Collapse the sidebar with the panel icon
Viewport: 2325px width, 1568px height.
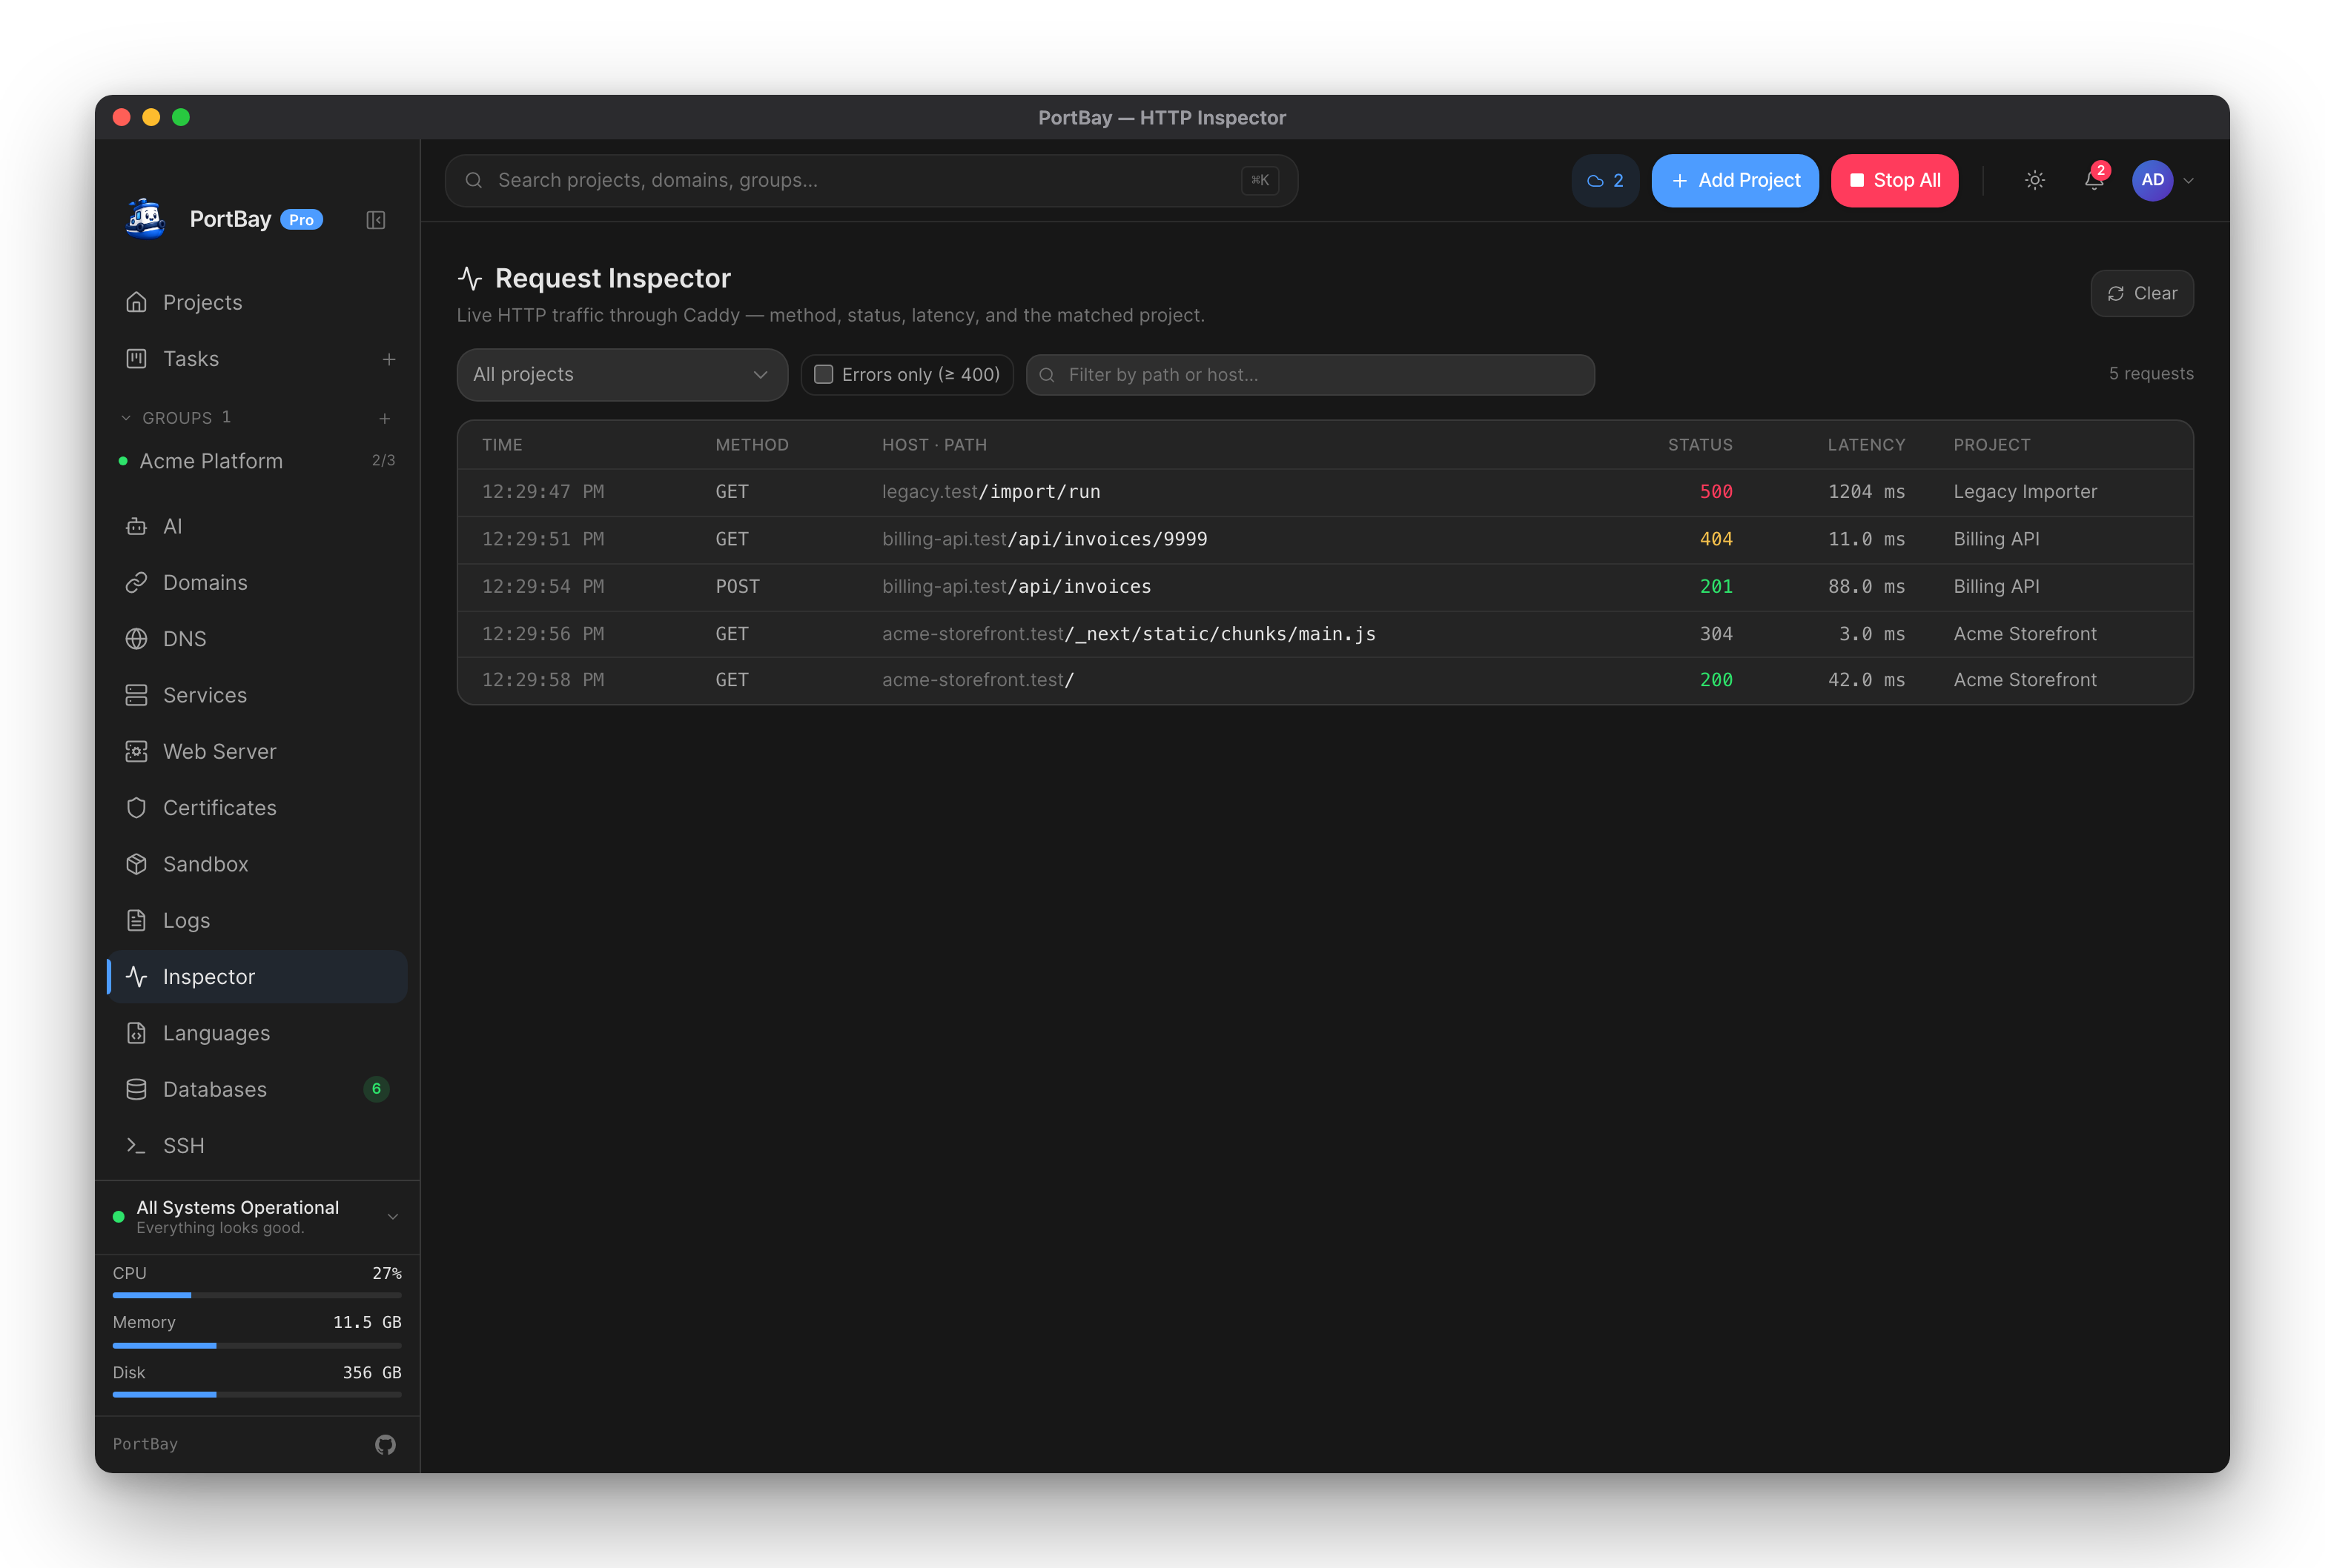[376, 220]
